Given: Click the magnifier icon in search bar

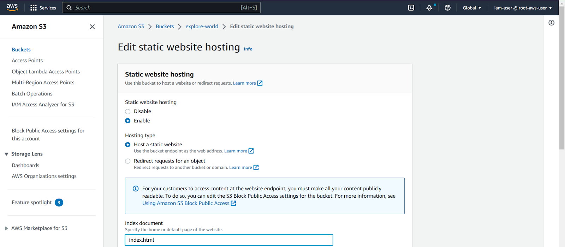Looking at the screenshot, I should coord(69,8).
